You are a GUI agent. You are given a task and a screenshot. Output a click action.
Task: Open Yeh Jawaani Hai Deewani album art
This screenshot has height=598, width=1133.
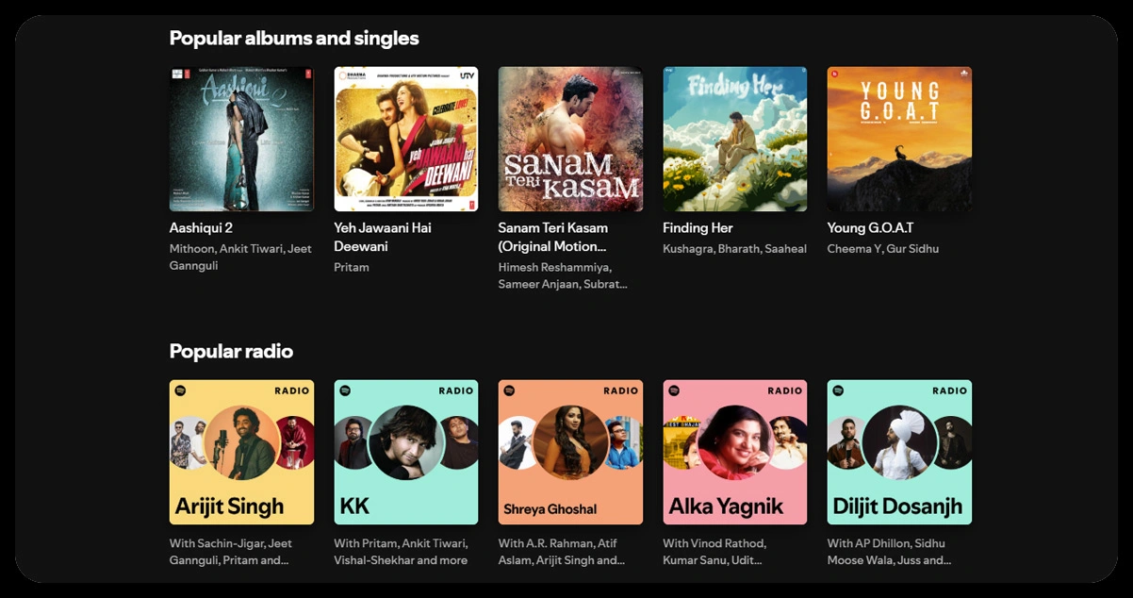click(x=405, y=139)
